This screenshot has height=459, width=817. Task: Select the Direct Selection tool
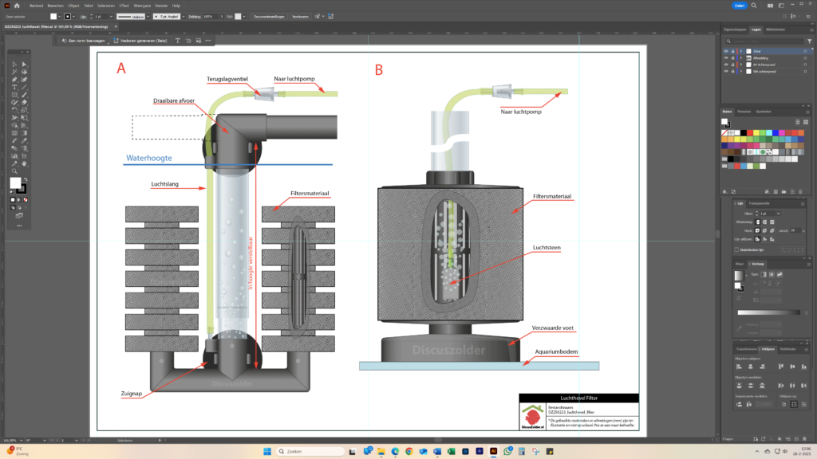tap(24, 65)
